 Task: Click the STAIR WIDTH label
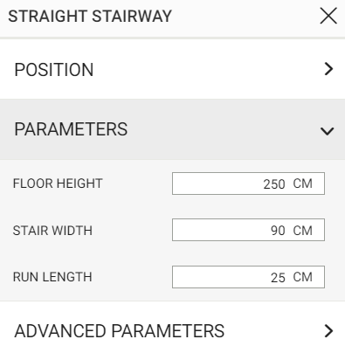(x=52, y=231)
